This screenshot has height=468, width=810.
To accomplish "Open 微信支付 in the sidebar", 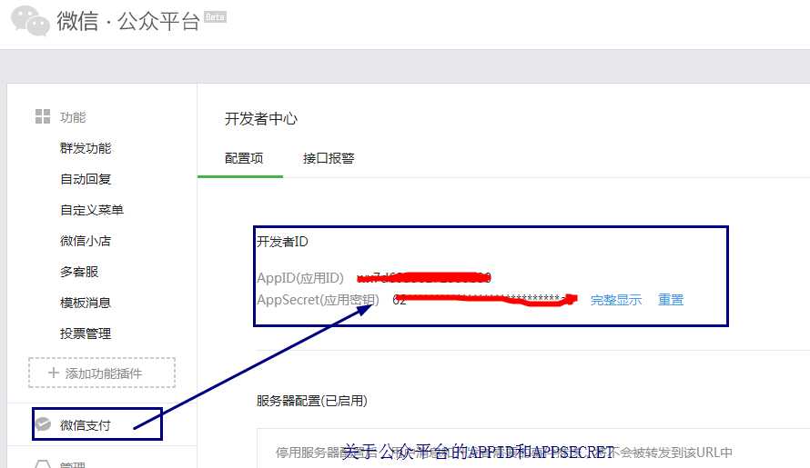I will coord(86,425).
